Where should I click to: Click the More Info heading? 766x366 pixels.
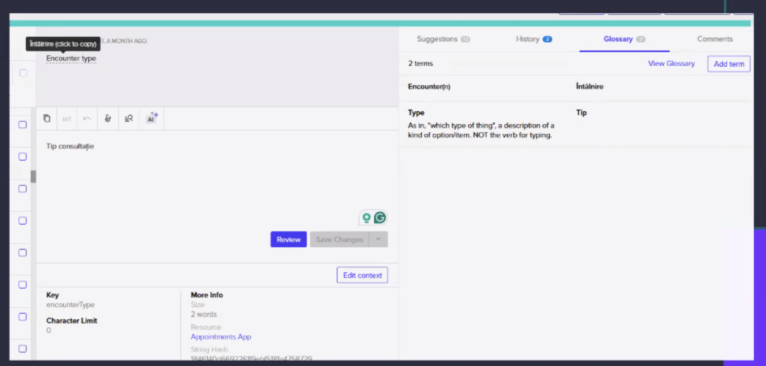[206, 295]
